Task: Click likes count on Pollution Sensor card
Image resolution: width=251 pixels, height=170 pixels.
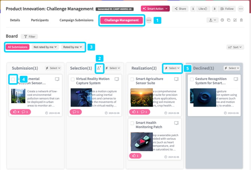Action: click(16, 112)
